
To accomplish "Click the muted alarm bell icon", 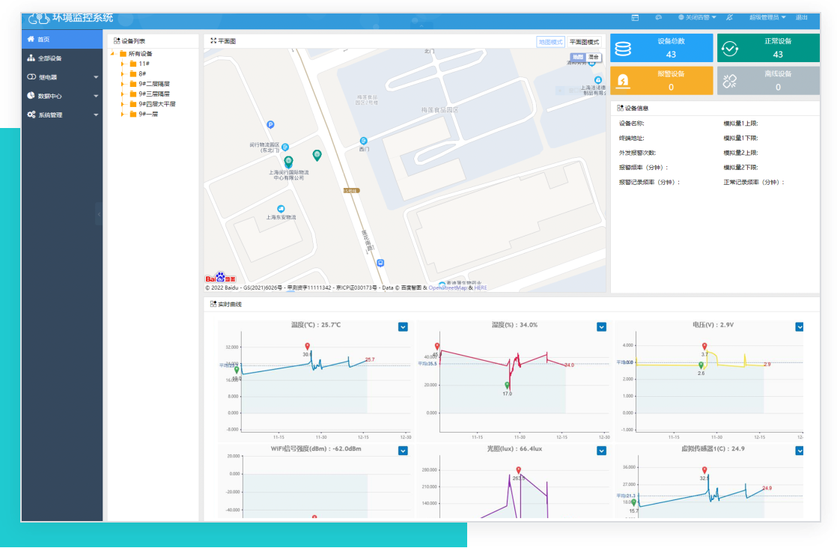I will [729, 17].
